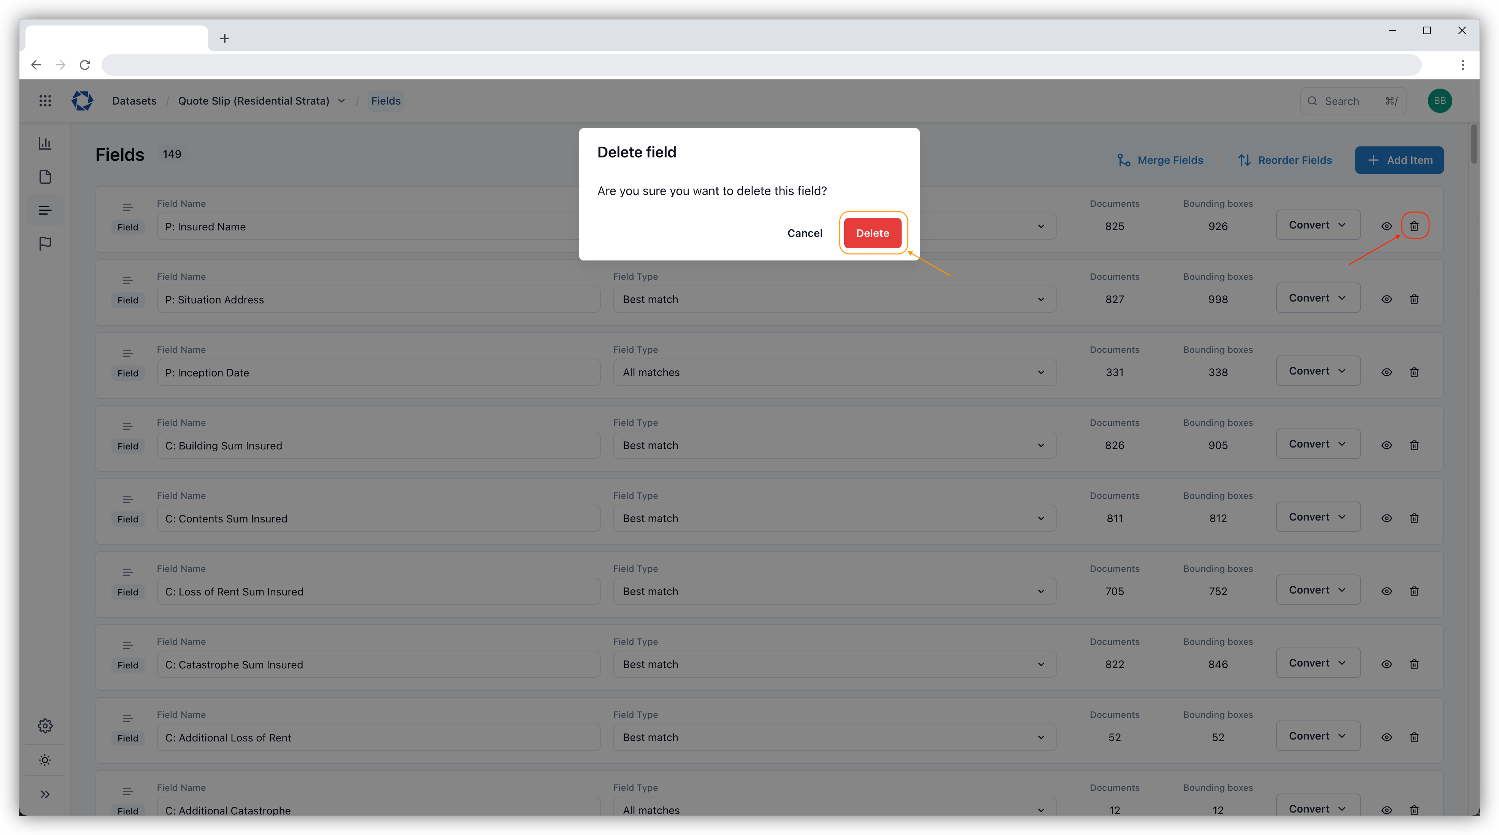Click trash icon for P: Situation Address
This screenshot has width=1499, height=835.
click(x=1414, y=299)
